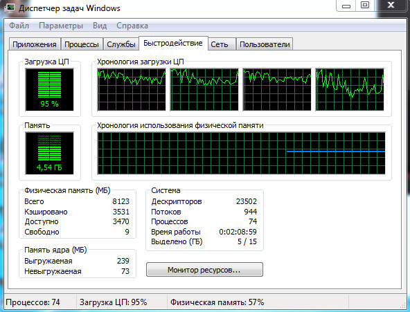The width and height of the screenshot is (410, 312).
Task: Click the Доступно value 3470
Action: coord(121,221)
